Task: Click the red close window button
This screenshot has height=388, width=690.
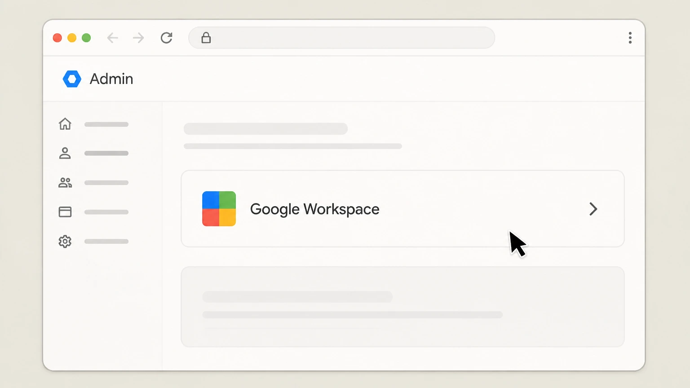Action: 57,38
